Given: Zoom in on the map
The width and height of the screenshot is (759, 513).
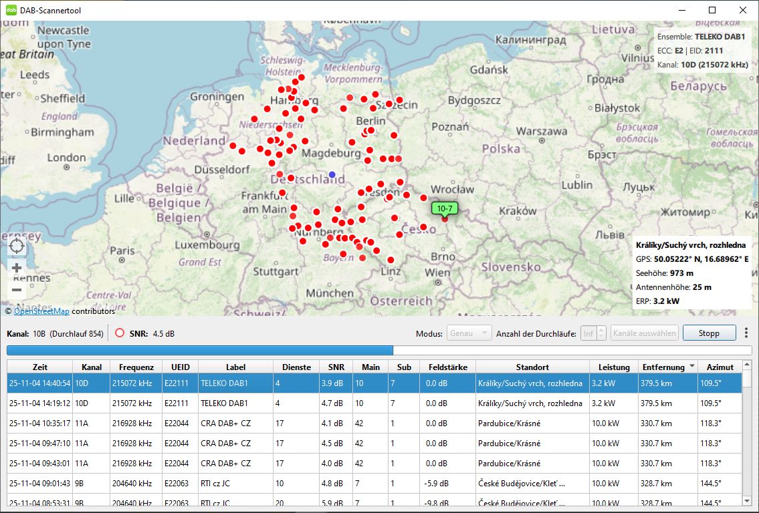Looking at the screenshot, I should click(17, 268).
